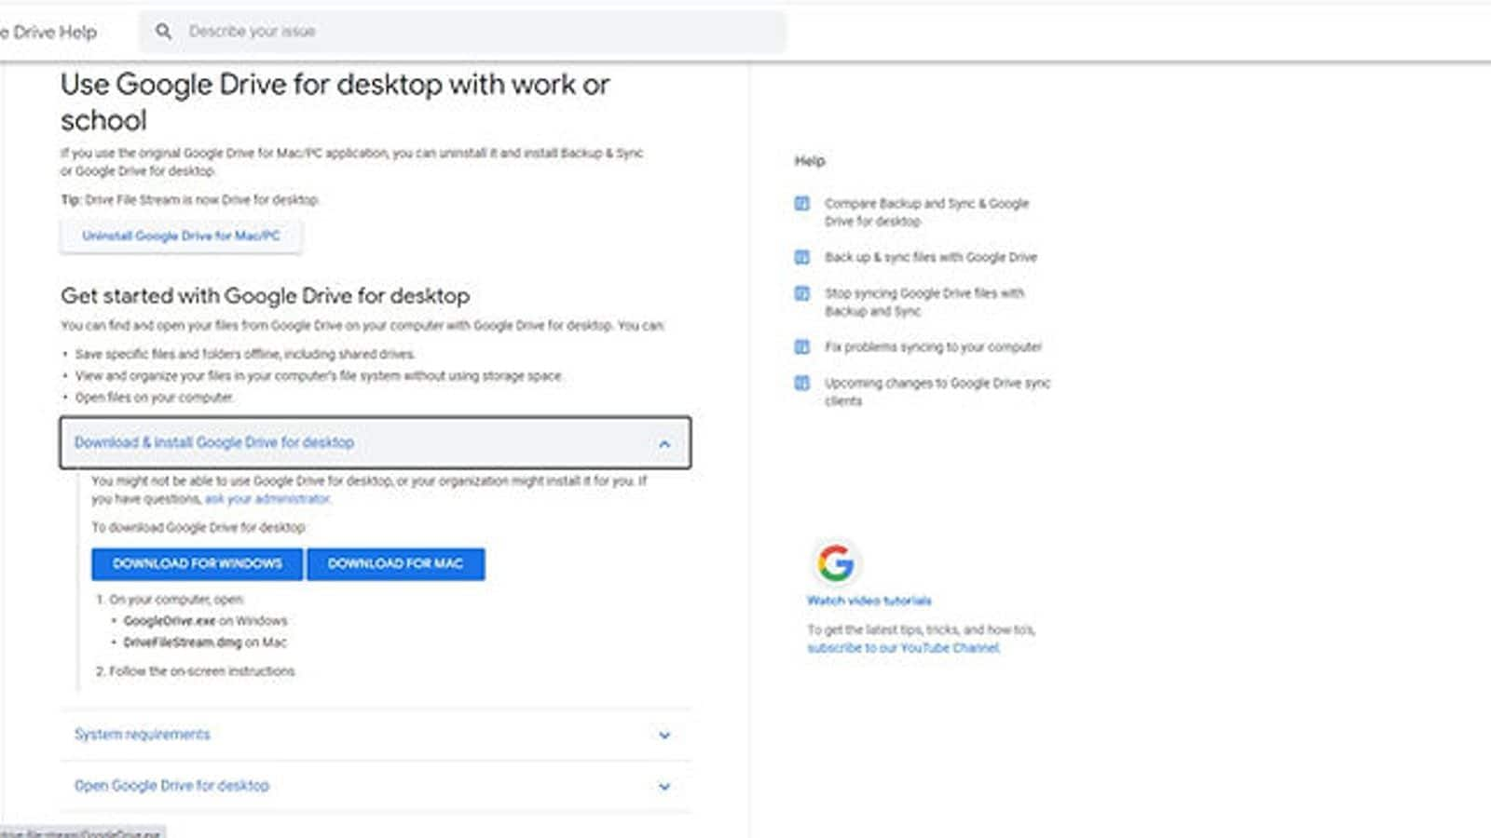This screenshot has width=1491, height=838.
Task: Click the page heading Use Google Drive for desktop
Action: (x=335, y=102)
